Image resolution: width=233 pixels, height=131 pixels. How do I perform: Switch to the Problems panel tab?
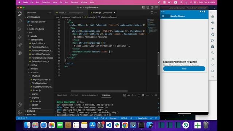[62, 95]
